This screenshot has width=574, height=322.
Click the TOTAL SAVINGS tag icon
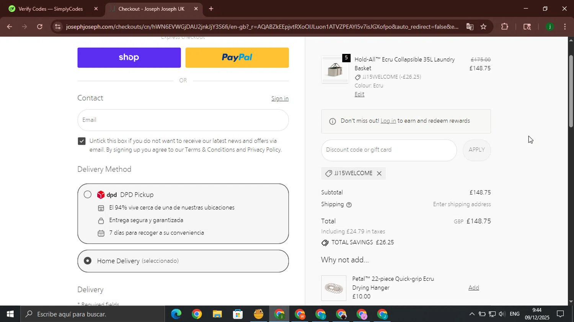tap(325, 243)
